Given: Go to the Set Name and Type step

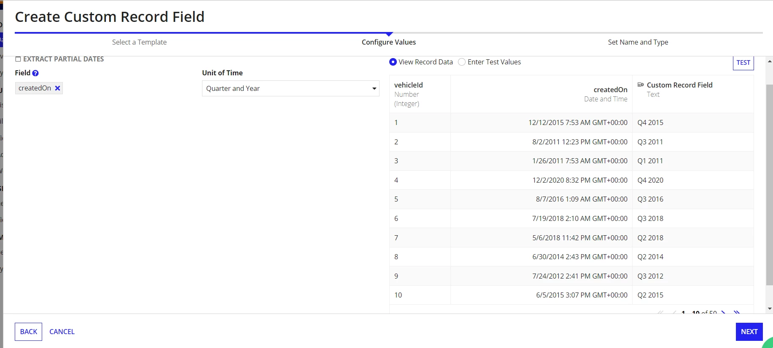Looking at the screenshot, I should pos(638,42).
